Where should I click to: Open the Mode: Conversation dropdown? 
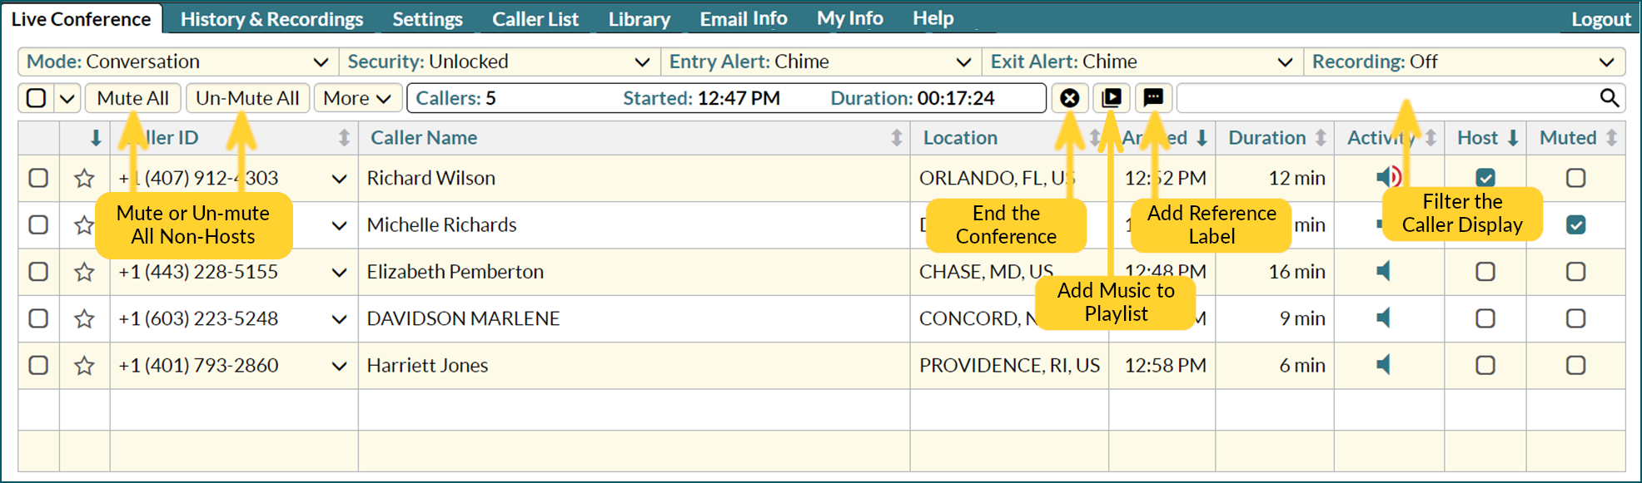[x=177, y=62]
